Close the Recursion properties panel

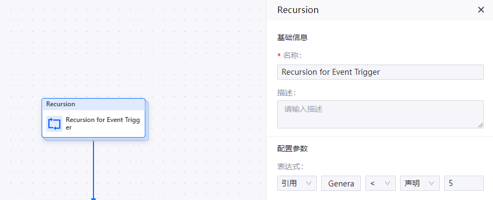click(480, 10)
